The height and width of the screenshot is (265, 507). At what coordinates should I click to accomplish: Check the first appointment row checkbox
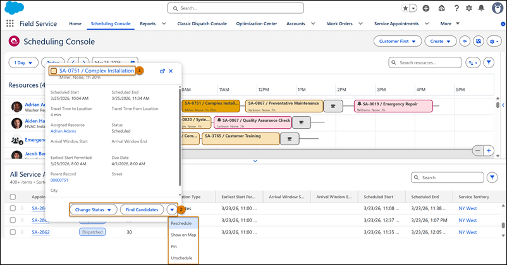tap(13, 208)
